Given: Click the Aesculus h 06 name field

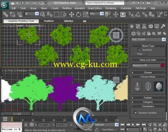Looking at the screenshot, I should click(x=146, y=65).
